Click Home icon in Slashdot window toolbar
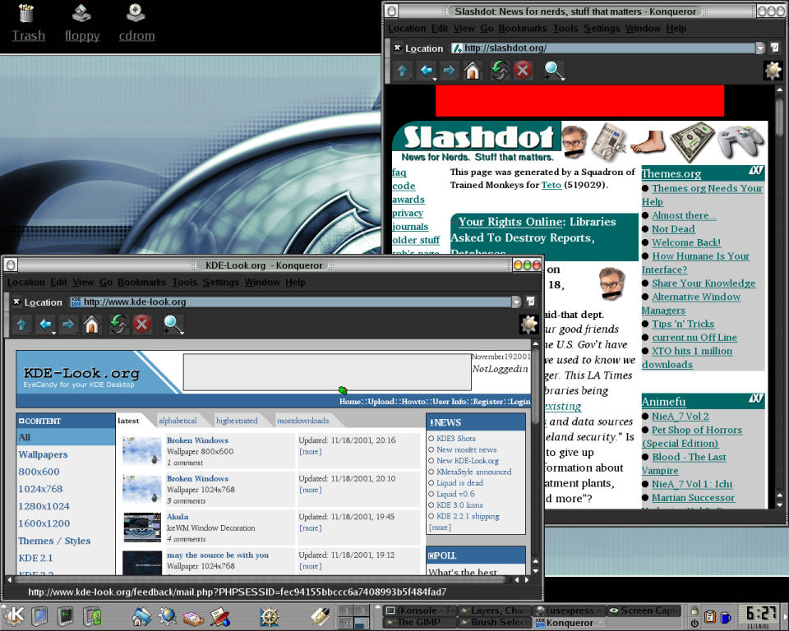Screen dimensions: 789x631 click(x=473, y=71)
